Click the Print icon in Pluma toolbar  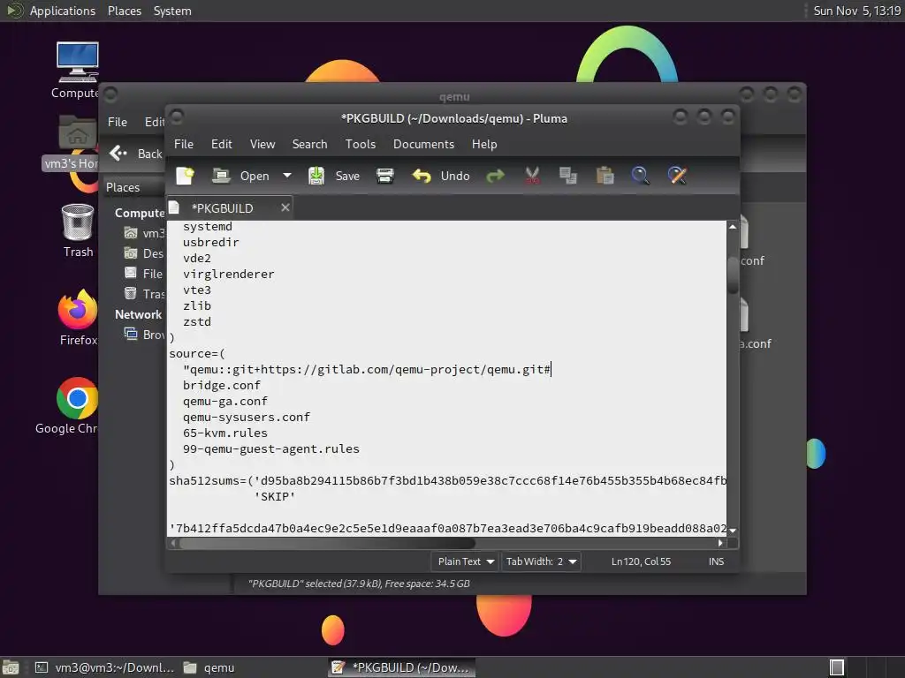[x=385, y=176]
